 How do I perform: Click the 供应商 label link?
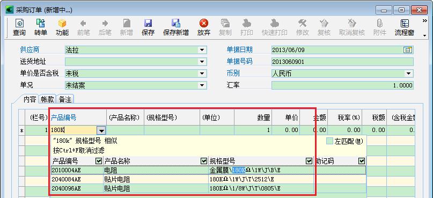30,50
